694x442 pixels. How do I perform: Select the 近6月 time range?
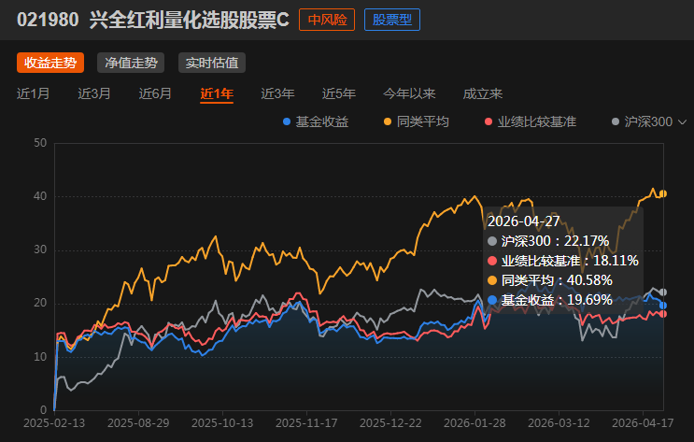[155, 93]
